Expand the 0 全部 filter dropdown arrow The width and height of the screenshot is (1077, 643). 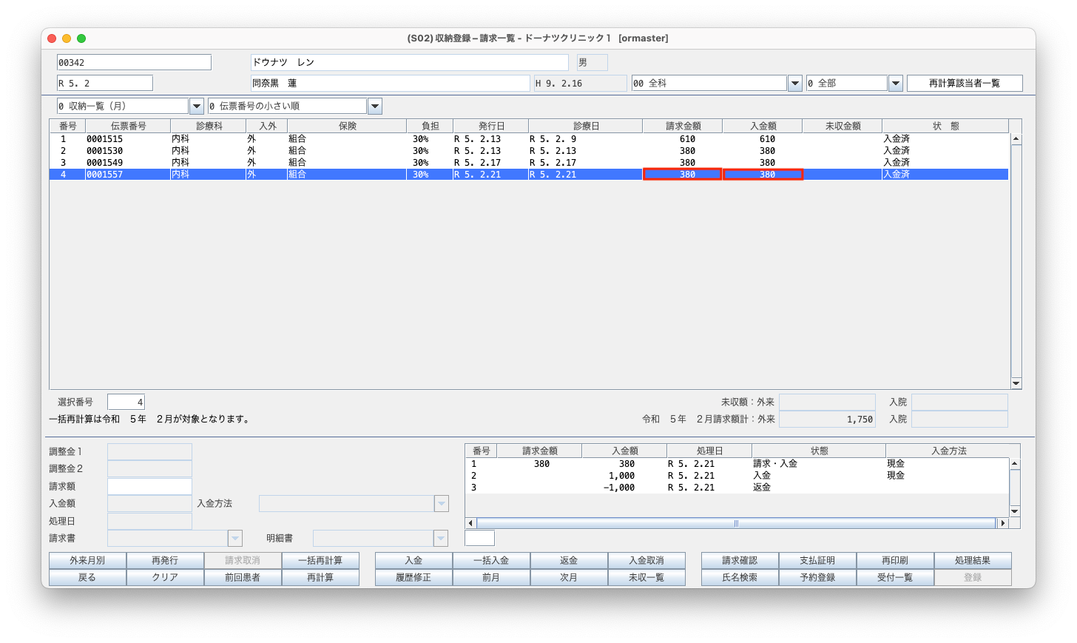[895, 84]
